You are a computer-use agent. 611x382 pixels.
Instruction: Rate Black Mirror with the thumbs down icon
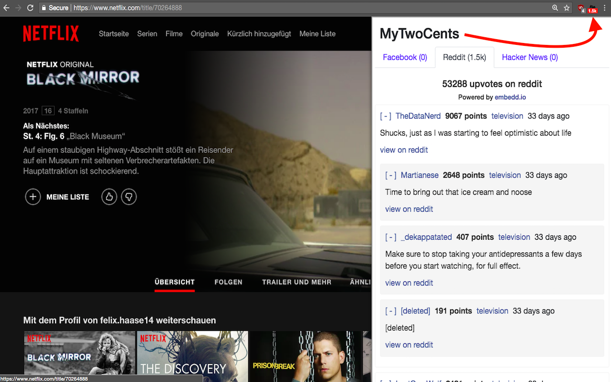tap(129, 197)
